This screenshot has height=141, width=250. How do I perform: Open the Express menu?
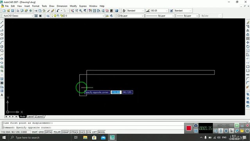click(83, 6)
